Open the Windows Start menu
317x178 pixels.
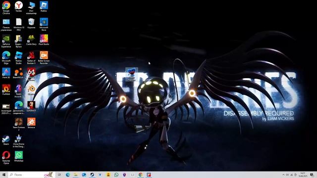click(4, 175)
